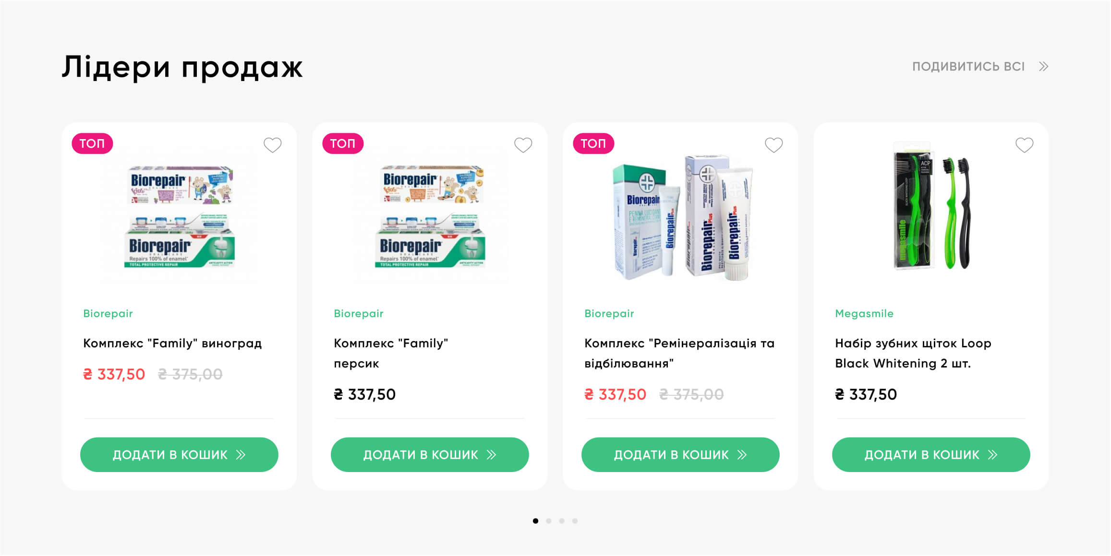This screenshot has height=556, width=1111.
Task: Toggle wishlist heart for Megasmile toothbrush set
Action: (1024, 145)
